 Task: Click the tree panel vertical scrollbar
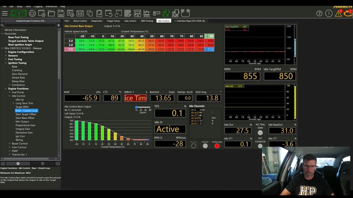click(x=59, y=55)
